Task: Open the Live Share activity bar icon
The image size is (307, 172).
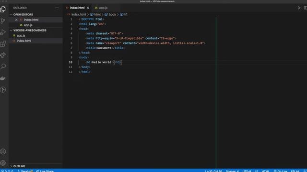Action: (x=3, y=55)
